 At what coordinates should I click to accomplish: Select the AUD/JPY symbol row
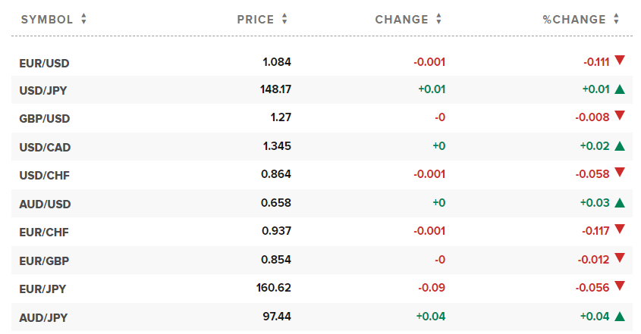pos(44,317)
